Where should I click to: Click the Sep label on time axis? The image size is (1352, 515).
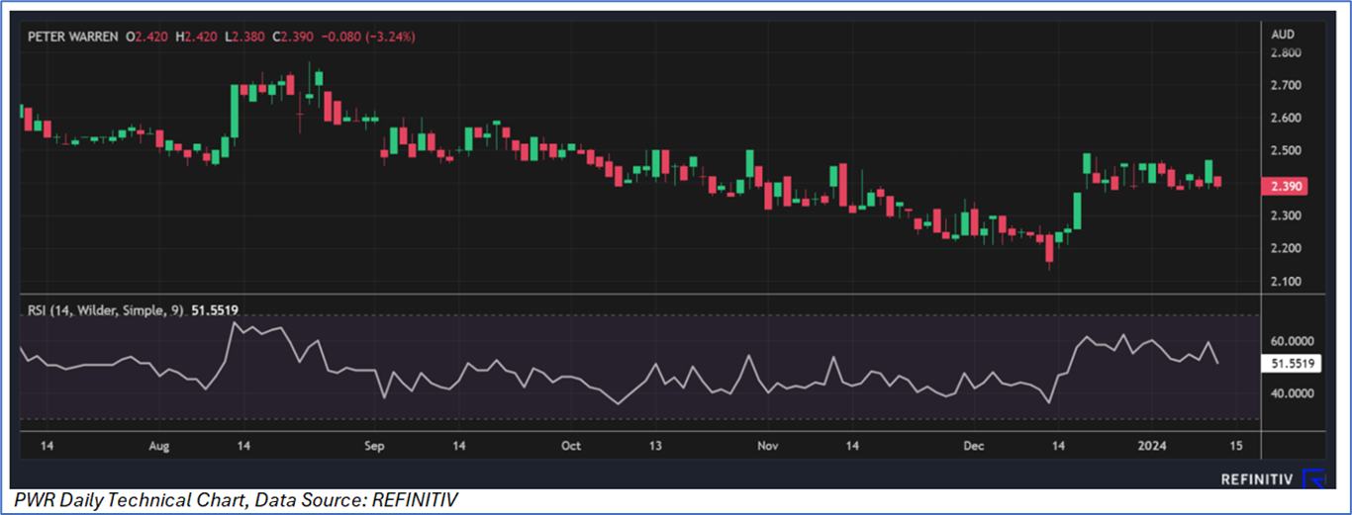pos(373,447)
